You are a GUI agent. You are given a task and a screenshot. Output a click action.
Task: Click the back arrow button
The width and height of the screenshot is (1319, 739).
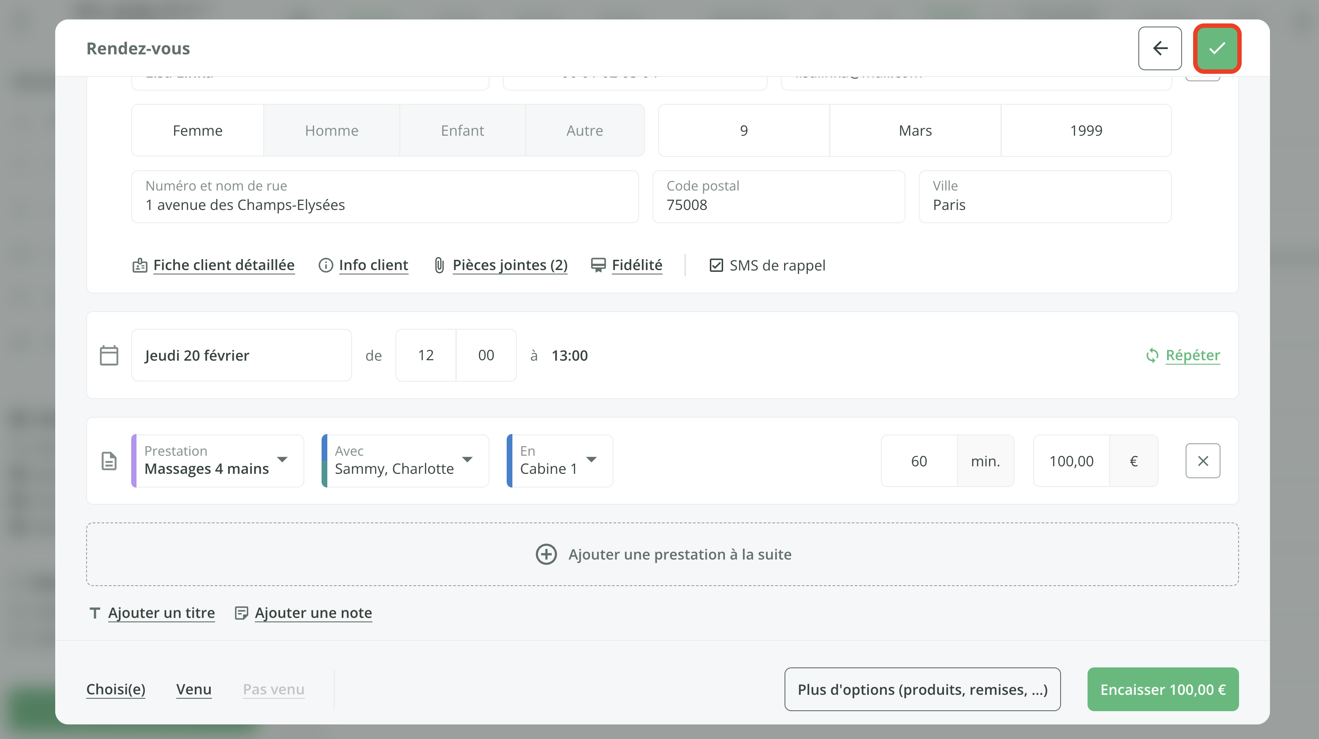(x=1160, y=48)
